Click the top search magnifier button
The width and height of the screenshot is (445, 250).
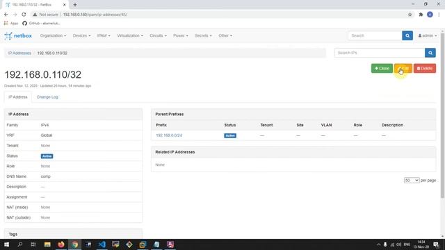click(407, 35)
